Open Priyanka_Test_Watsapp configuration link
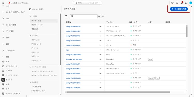The image size is (194, 97). [x=74, y=59]
